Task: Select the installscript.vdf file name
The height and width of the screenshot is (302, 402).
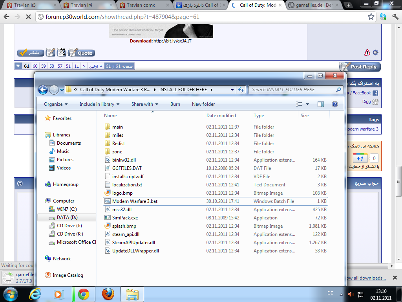Action: pos(128,177)
